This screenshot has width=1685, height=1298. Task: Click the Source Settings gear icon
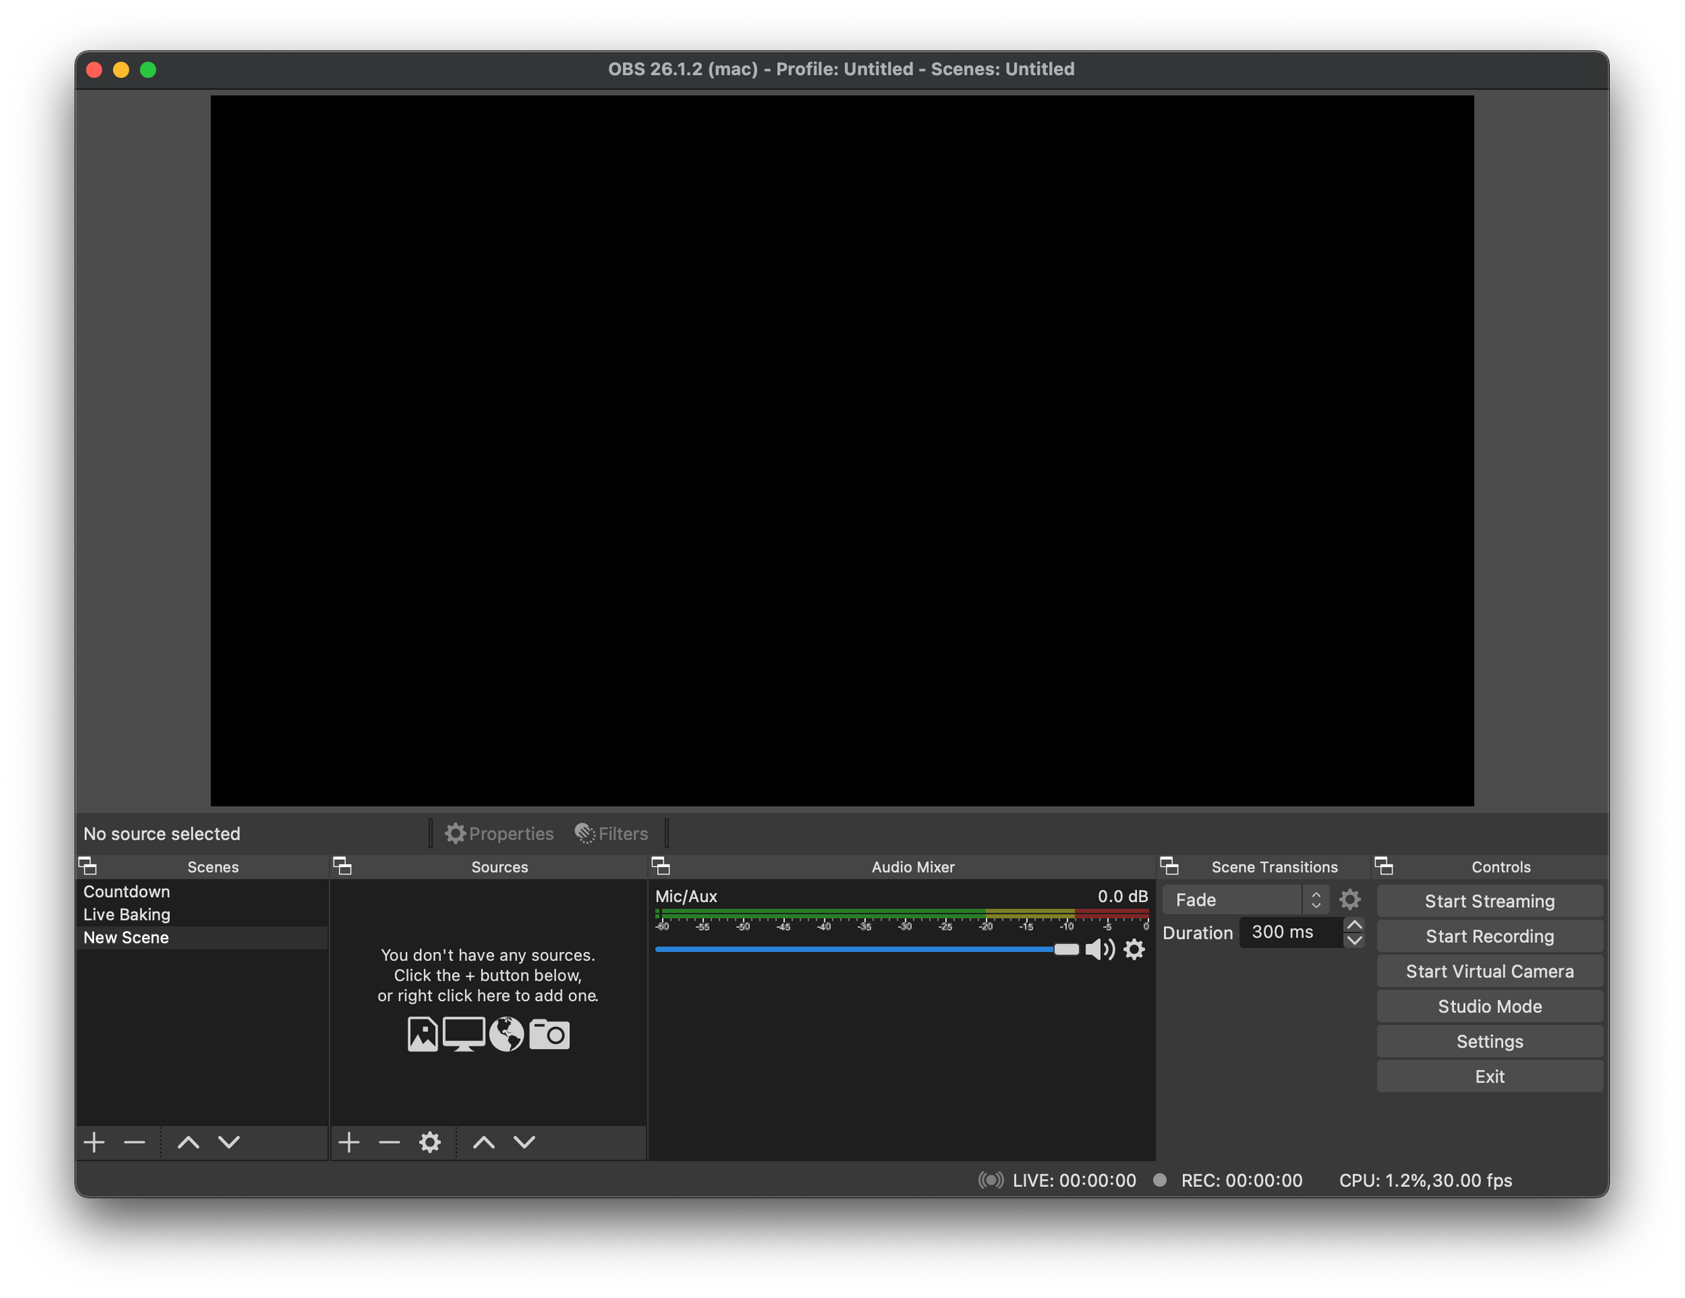click(430, 1141)
